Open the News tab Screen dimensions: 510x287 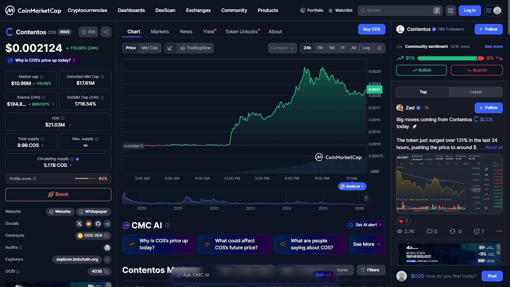pos(186,31)
